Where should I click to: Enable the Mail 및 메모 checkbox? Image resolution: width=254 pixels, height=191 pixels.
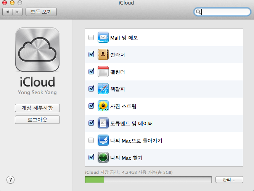point(91,37)
